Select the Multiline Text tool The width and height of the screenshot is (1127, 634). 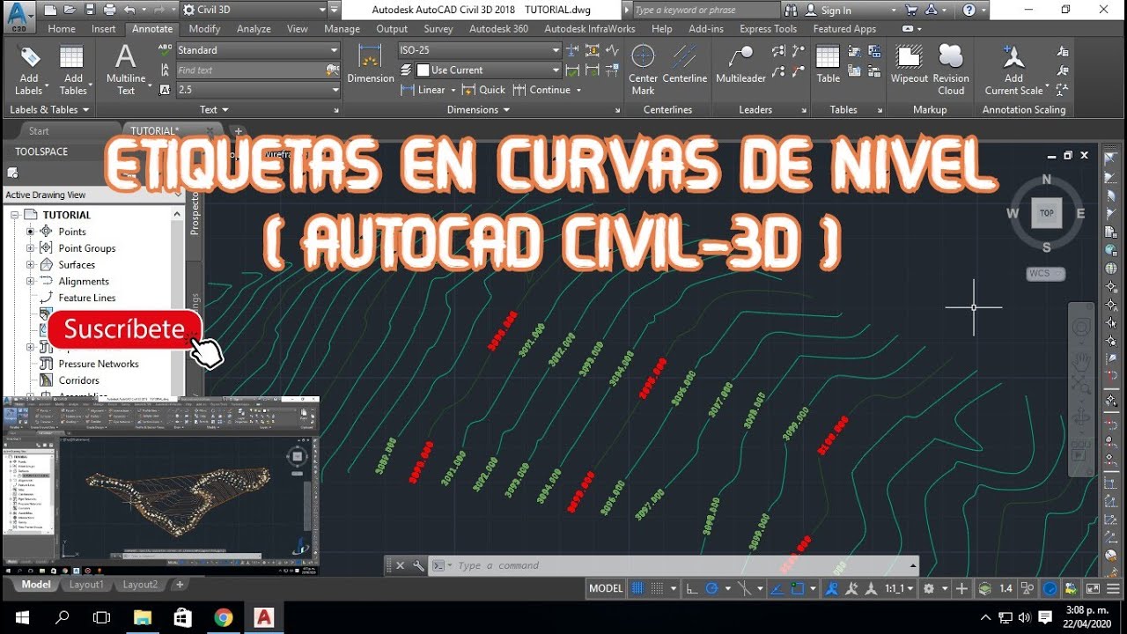coord(126,70)
